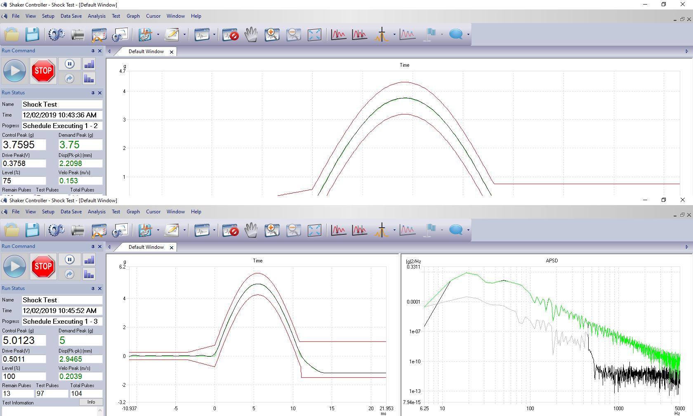This screenshot has width=693, height=416.
Task: Open the Analysis menu in the bottom window
Action: click(97, 212)
